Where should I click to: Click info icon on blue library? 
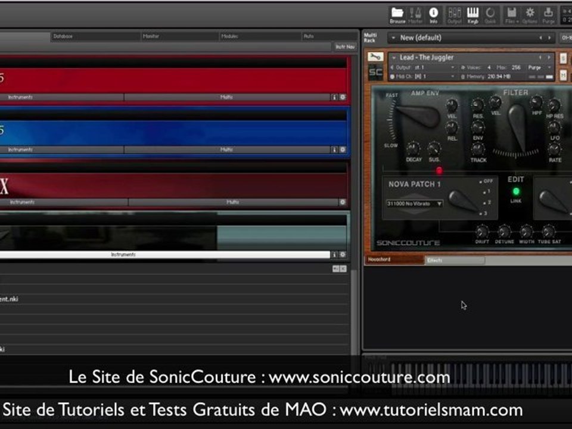coord(334,150)
